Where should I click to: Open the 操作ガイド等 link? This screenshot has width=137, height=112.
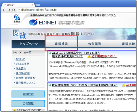click(23, 73)
